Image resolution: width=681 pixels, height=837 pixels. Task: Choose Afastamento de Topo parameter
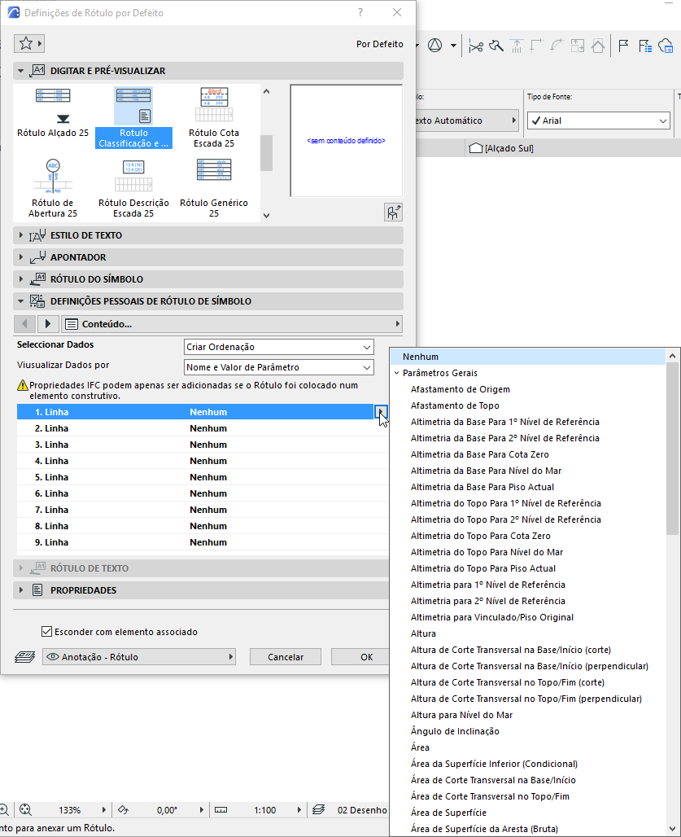click(x=455, y=405)
